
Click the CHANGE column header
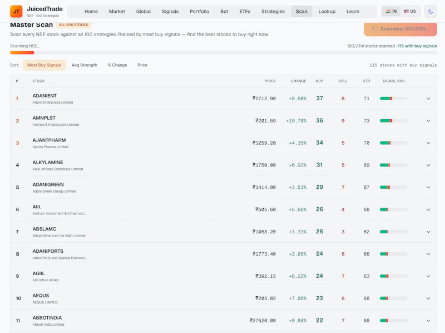pyautogui.click(x=298, y=81)
